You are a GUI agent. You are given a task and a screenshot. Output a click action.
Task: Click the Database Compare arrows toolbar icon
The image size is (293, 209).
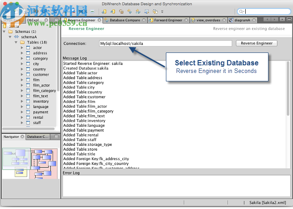129,12
